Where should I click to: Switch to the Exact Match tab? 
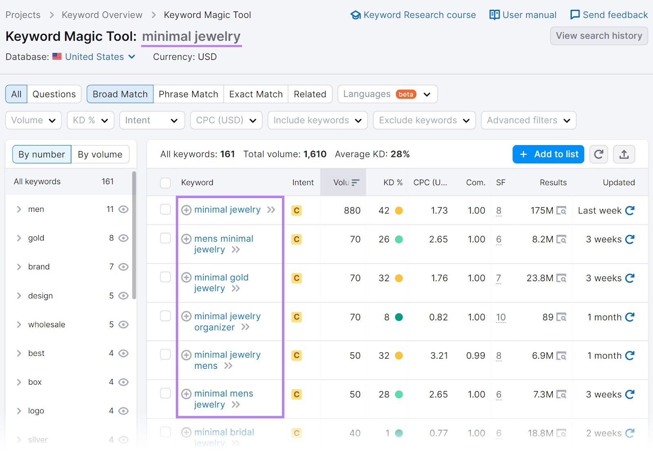[x=255, y=94]
